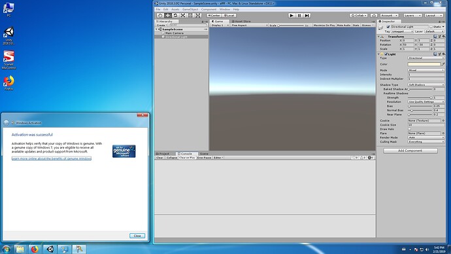Open the Layout dropdown
Screen dimensions: 451x254
click(434, 15)
